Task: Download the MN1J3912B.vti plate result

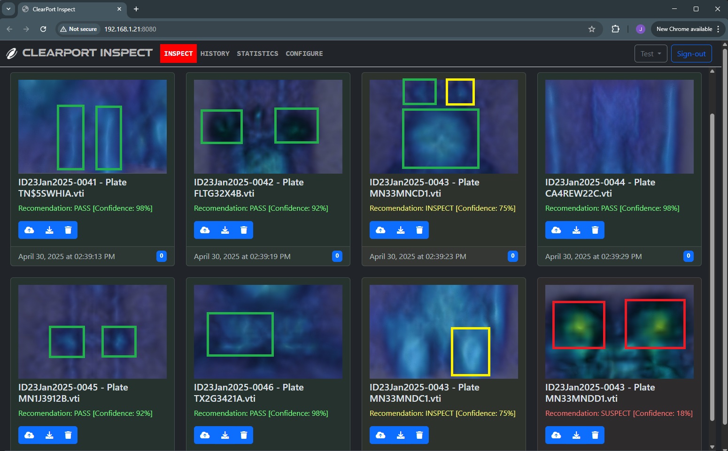Action: click(49, 435)
